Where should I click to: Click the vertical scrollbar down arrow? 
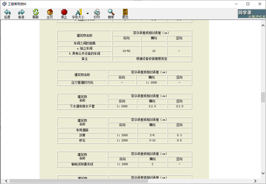point(263,173)
